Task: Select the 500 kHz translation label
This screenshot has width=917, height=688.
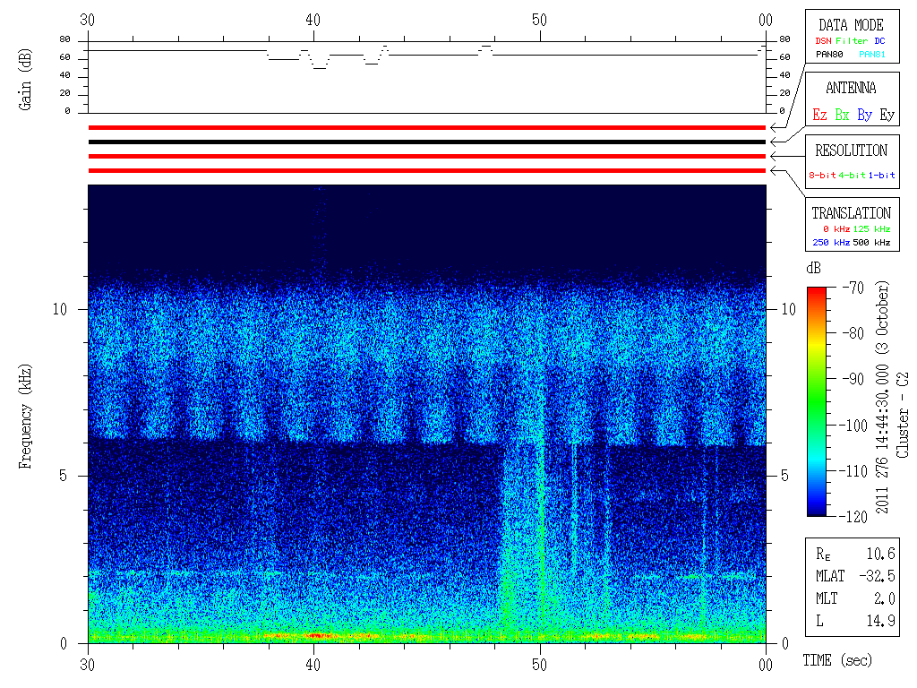Action: pos(871,242)
